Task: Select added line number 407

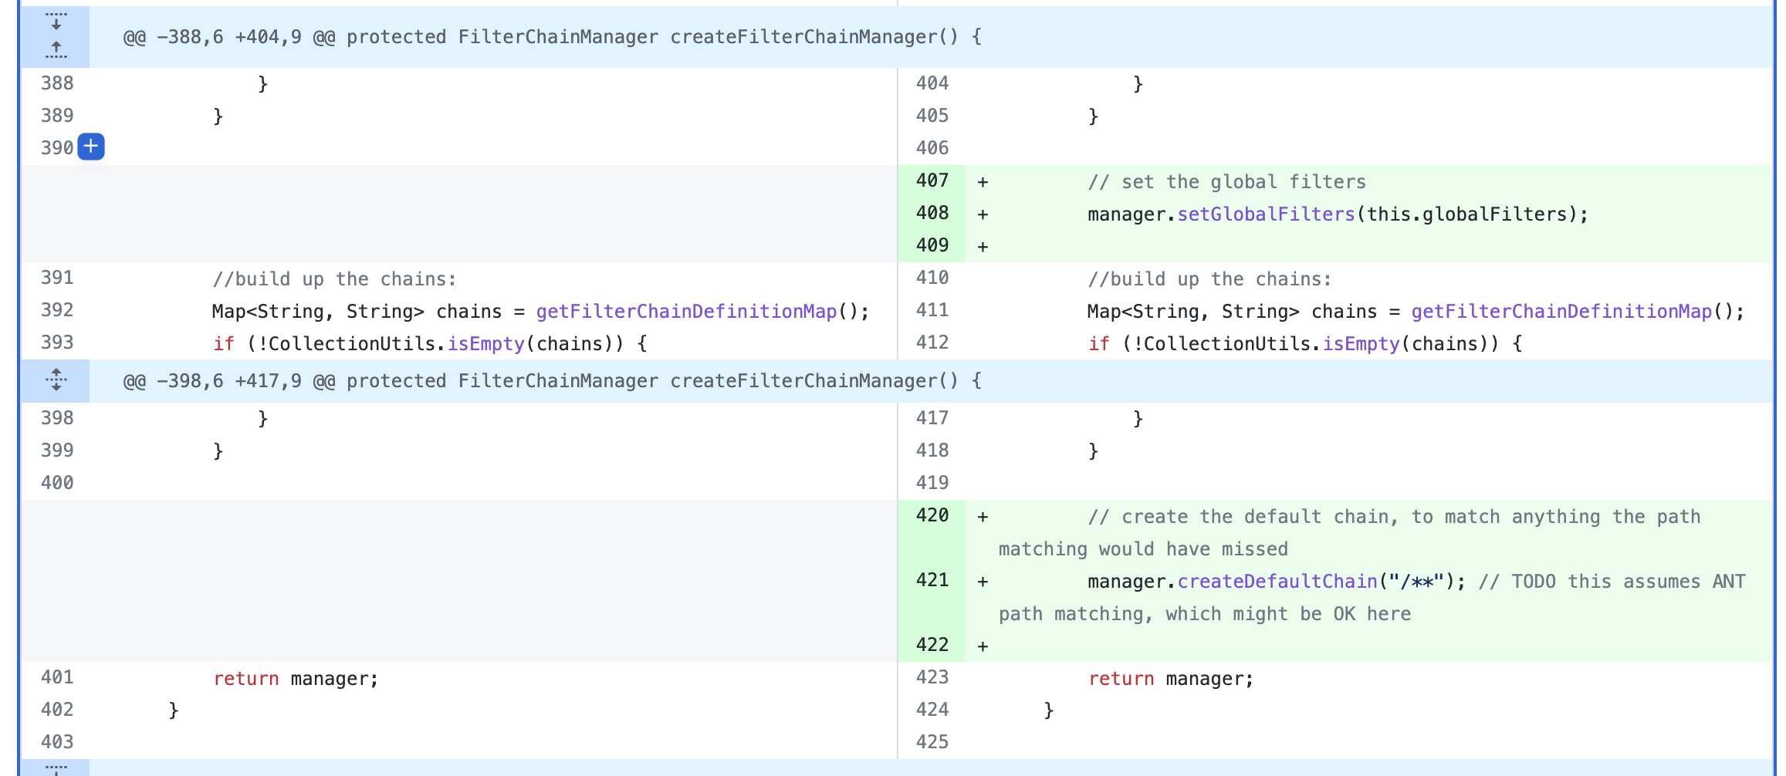Action: [932, 181]
